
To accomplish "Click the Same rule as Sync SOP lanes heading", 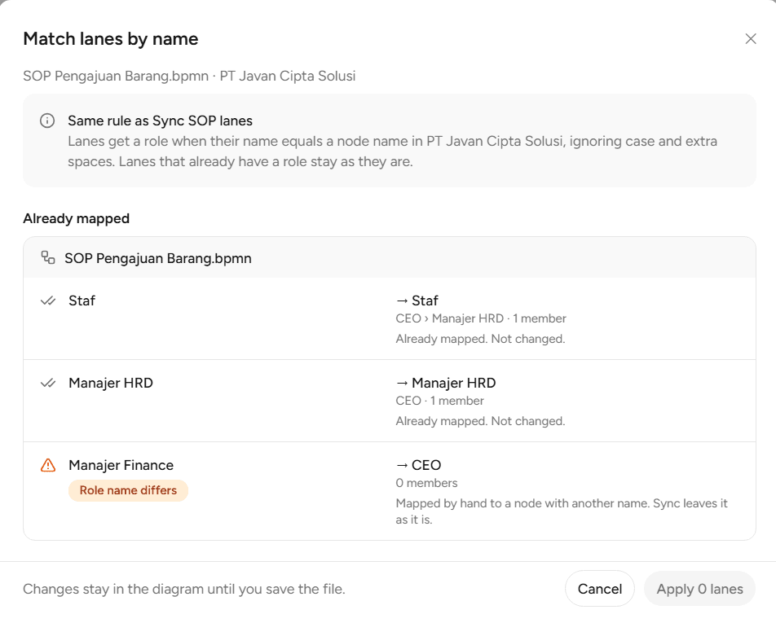I will point(161,121).
